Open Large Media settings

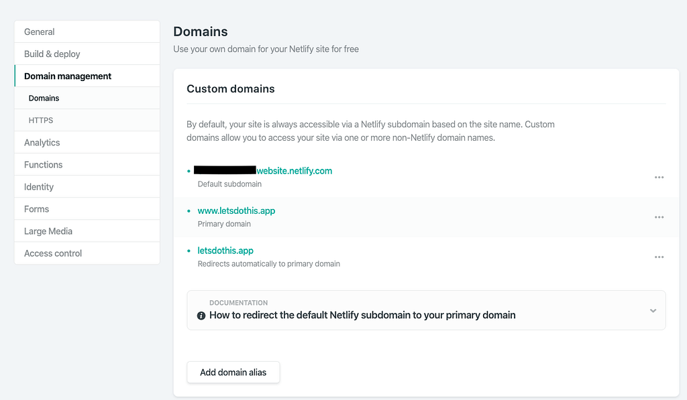coord(87,231)
